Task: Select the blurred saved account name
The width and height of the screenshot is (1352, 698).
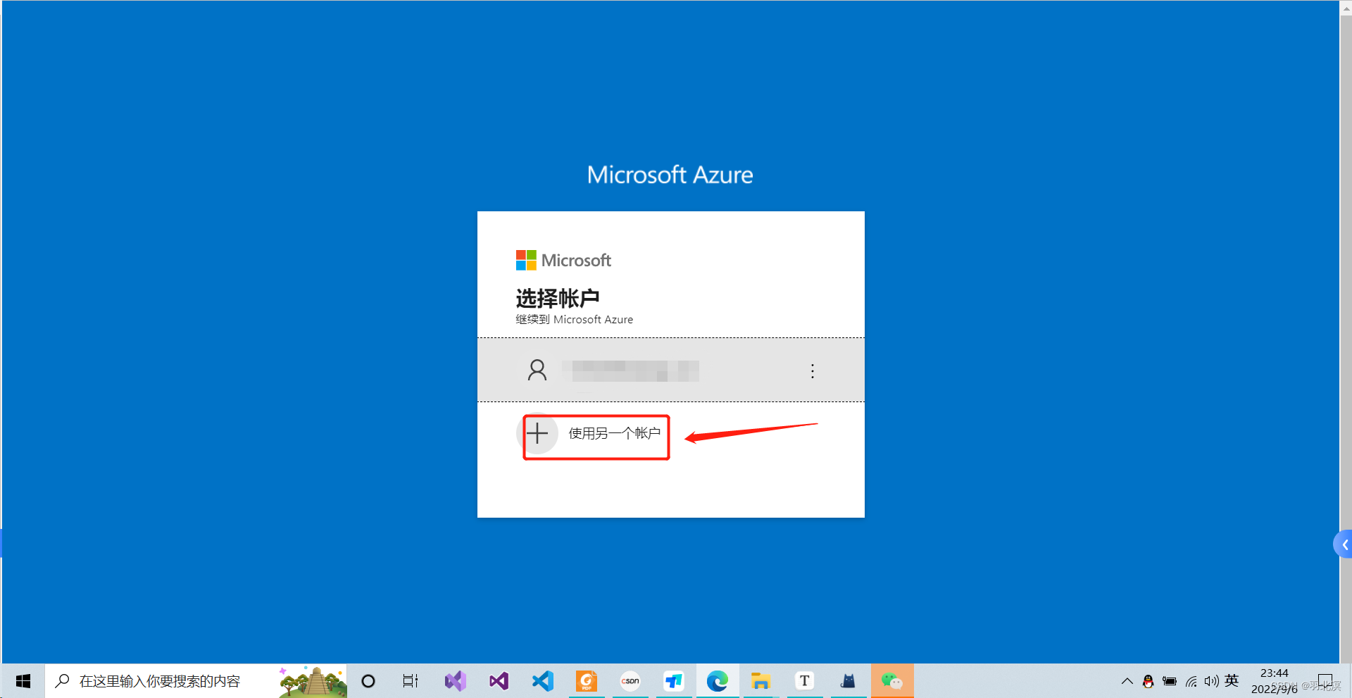Action: pos(630,370)
